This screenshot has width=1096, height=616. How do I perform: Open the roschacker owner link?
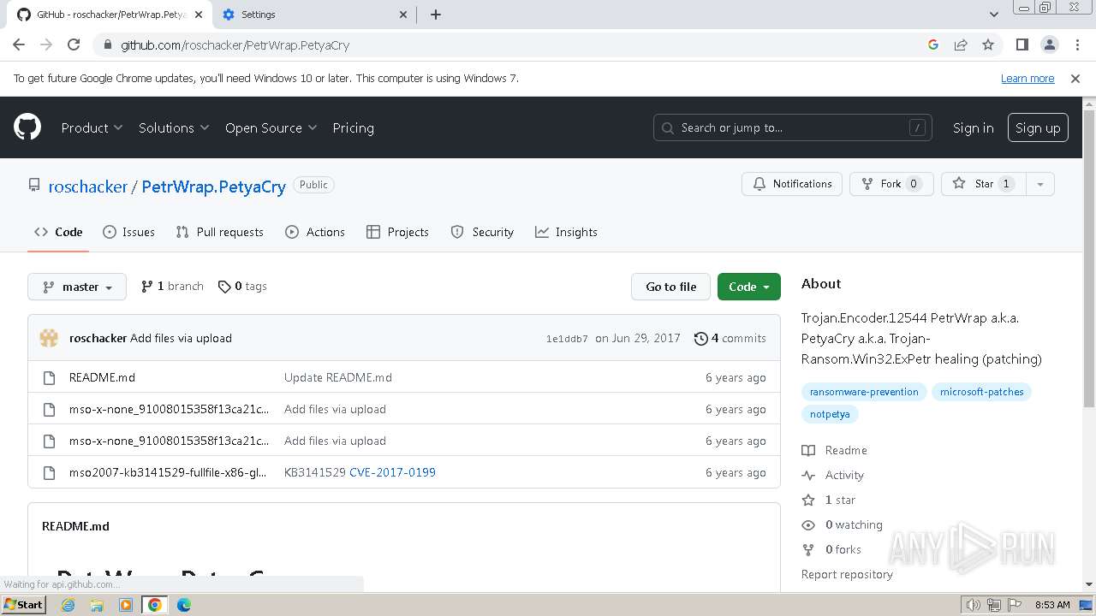[87, 187]
